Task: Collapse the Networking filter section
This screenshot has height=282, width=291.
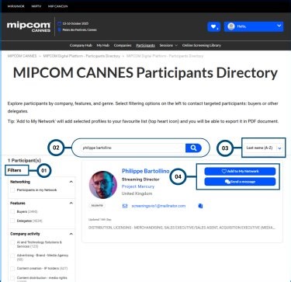Action: click(71, 182)
